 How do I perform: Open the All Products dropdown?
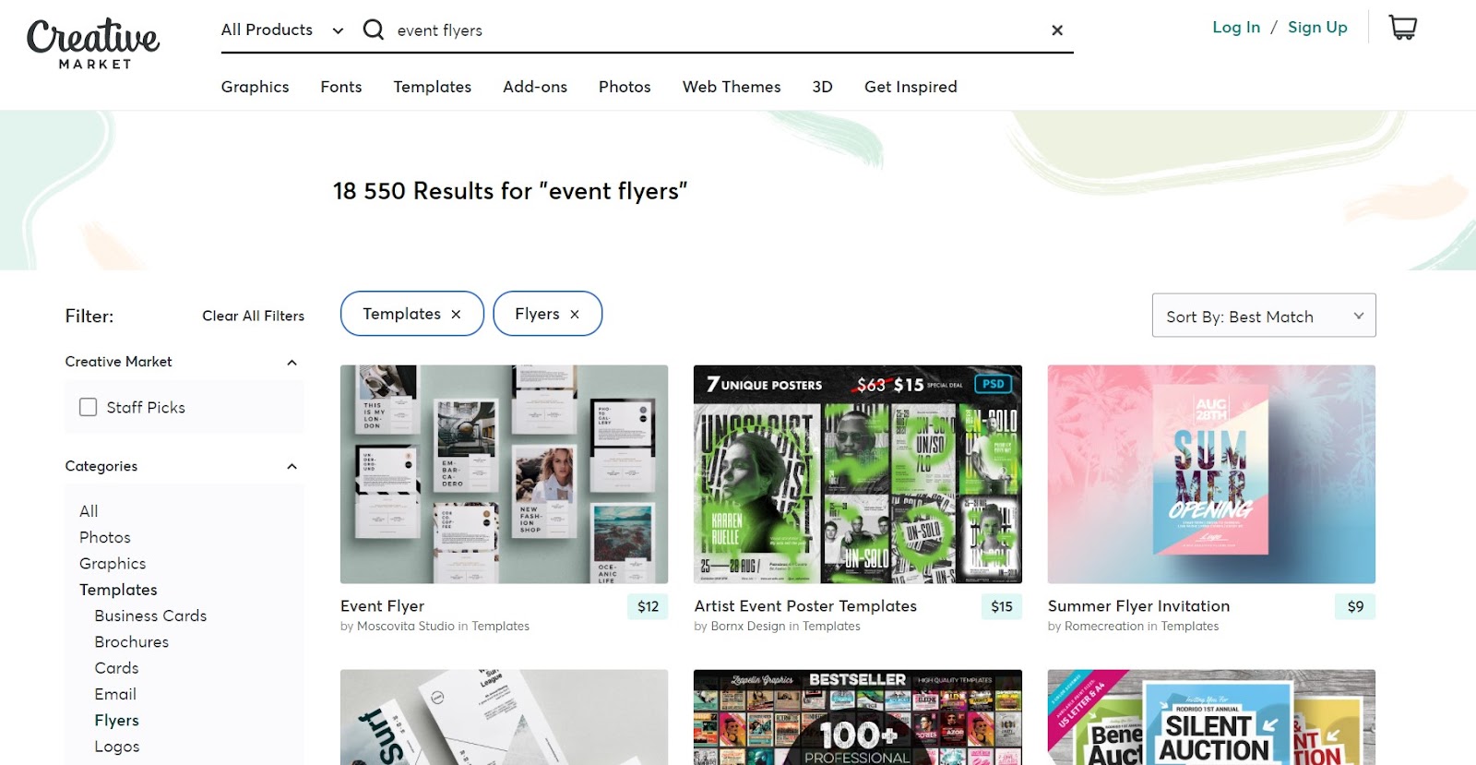[282, 30]
